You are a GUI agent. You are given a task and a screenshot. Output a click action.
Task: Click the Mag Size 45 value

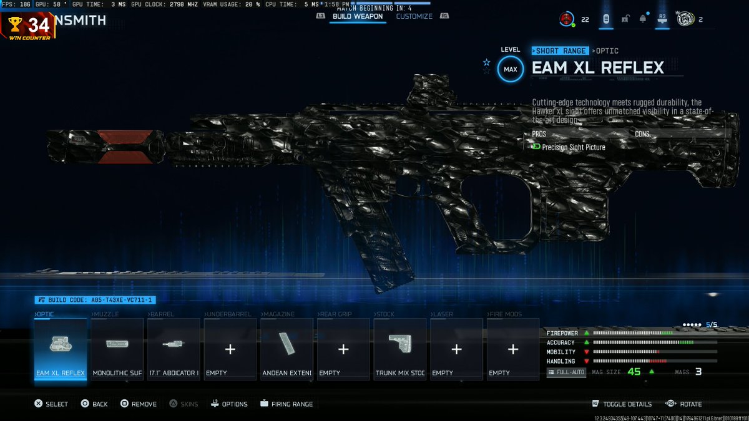pyautogui.click(x=634, y=372)
